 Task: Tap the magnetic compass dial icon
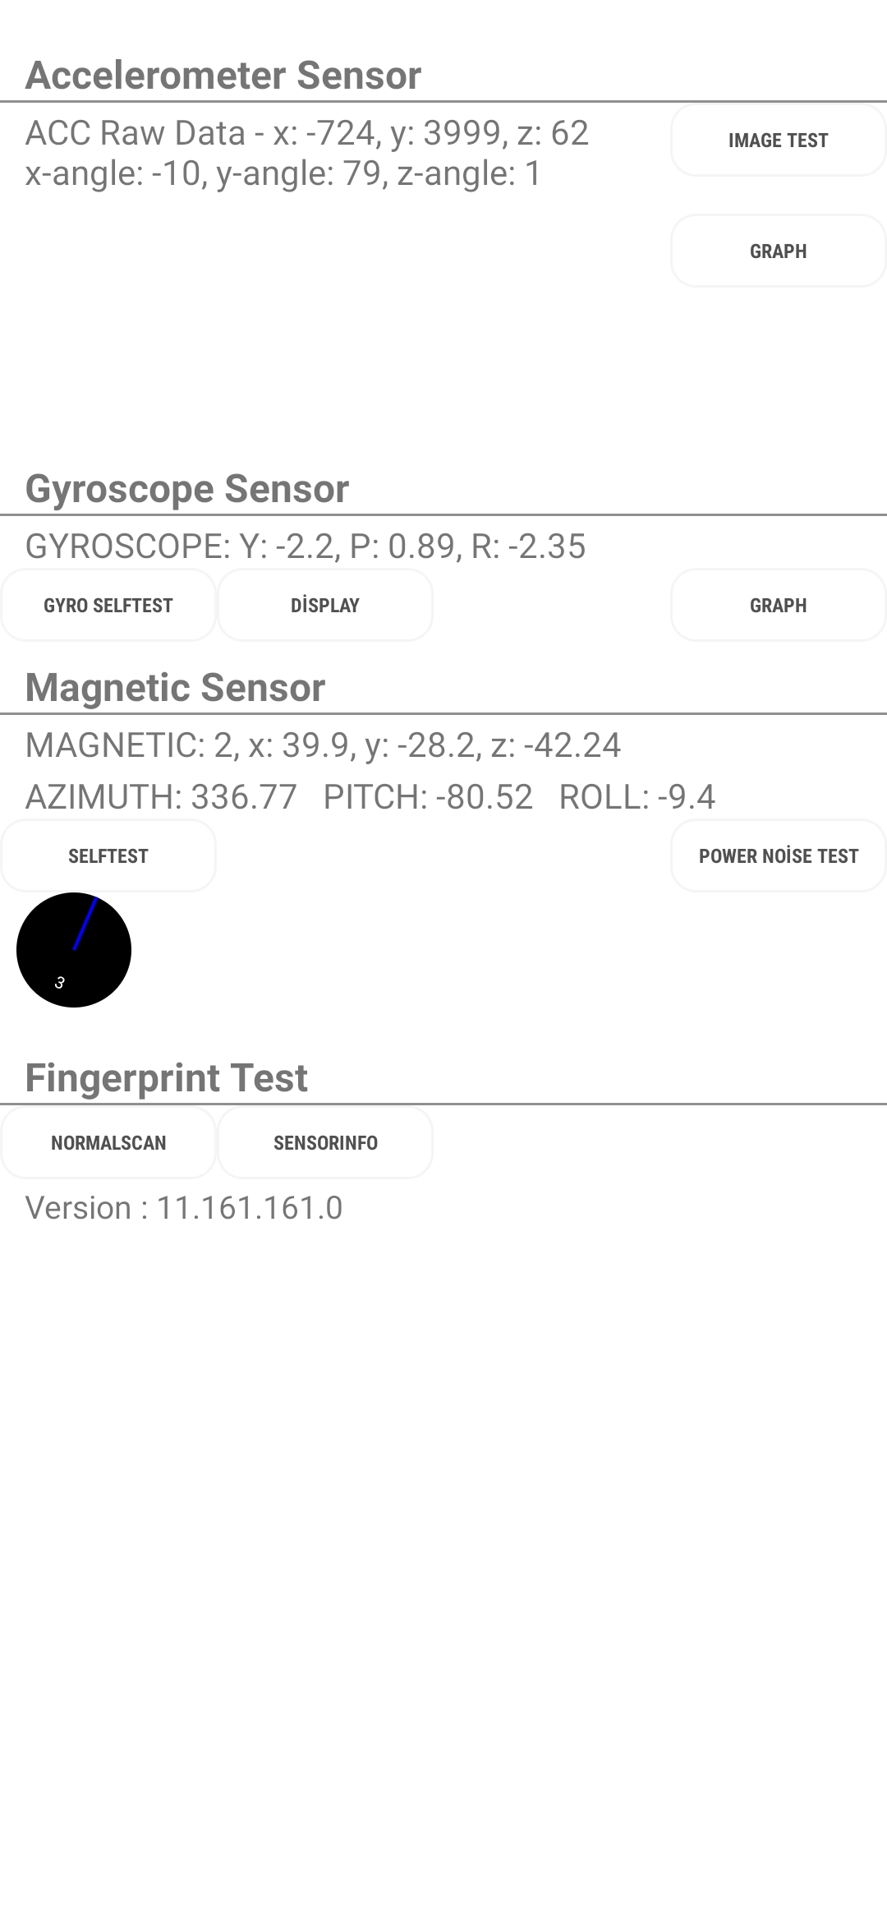[x=74, y=950]
